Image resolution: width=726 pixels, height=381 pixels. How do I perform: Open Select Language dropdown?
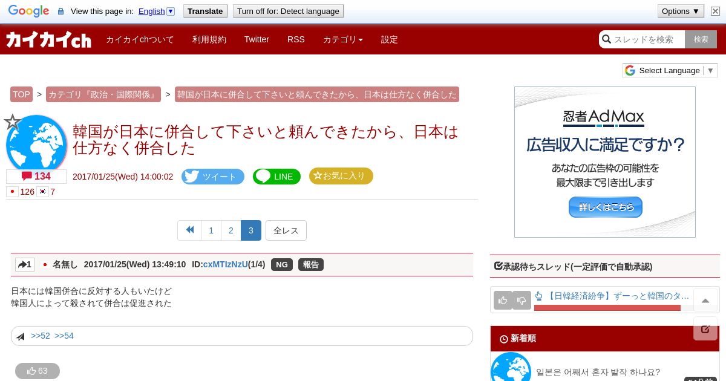(670, 70)
